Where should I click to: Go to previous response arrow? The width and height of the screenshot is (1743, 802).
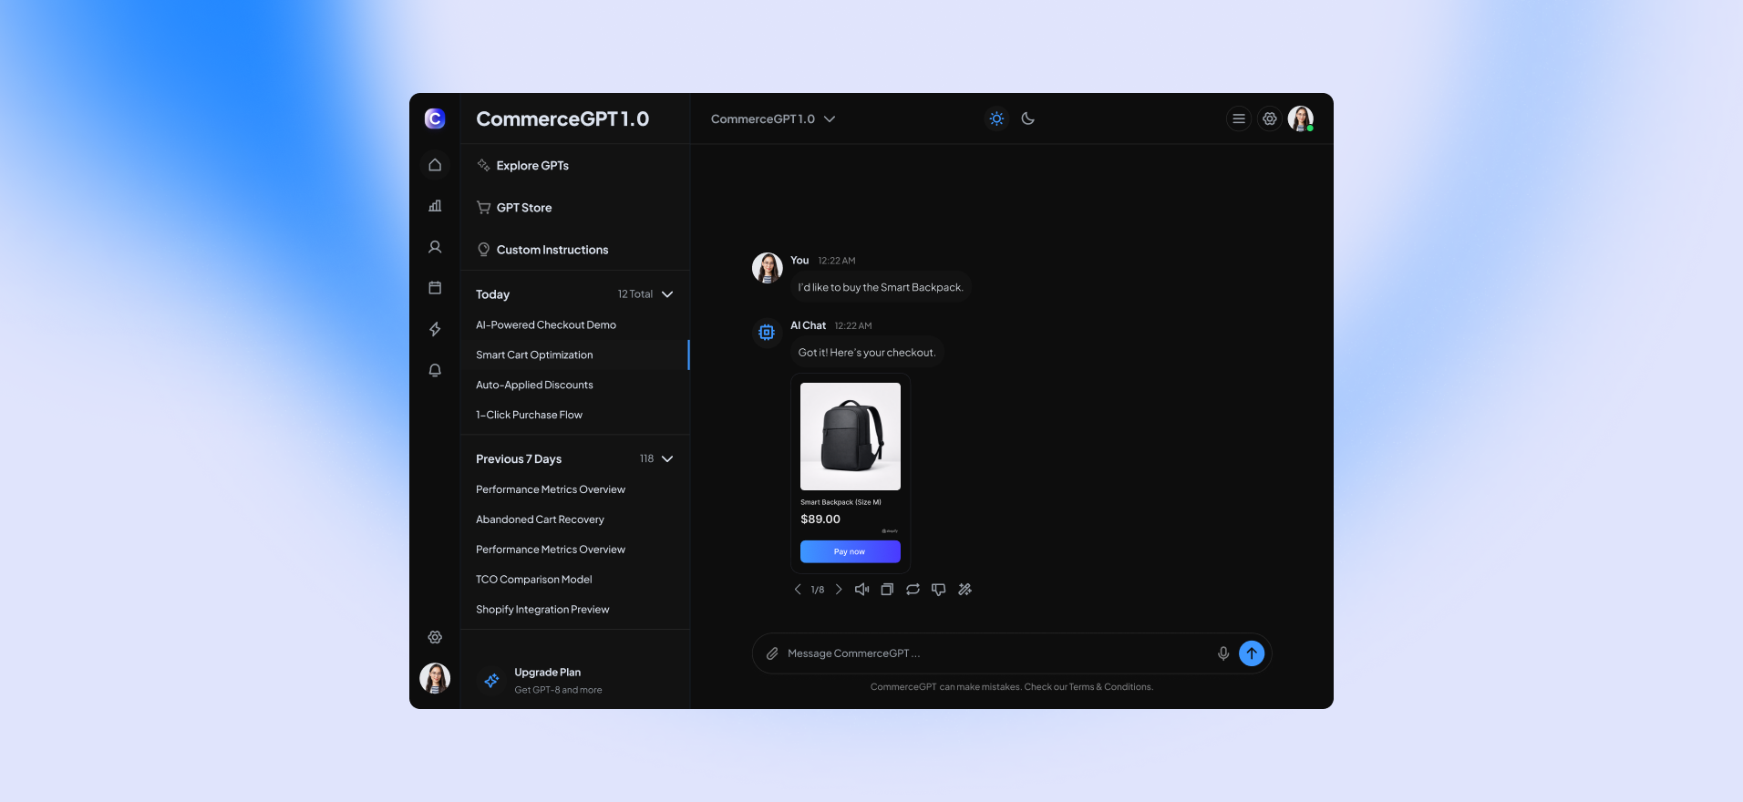coord(798,590)
